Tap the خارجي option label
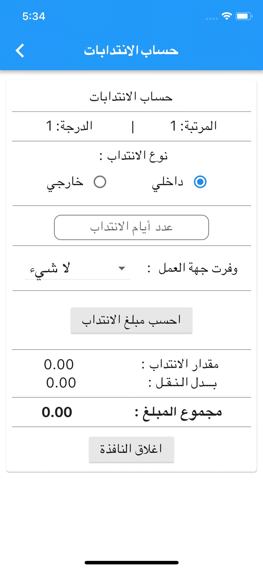The width and height of the screenshot is (263, 570). [65, 183]
